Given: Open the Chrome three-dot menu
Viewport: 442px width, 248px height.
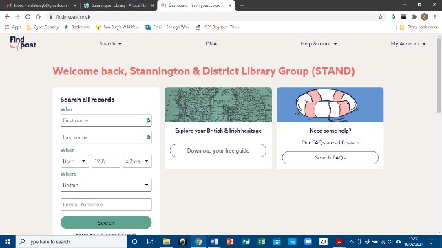Looking at the screenshot, I should click(x=435, y=17).
